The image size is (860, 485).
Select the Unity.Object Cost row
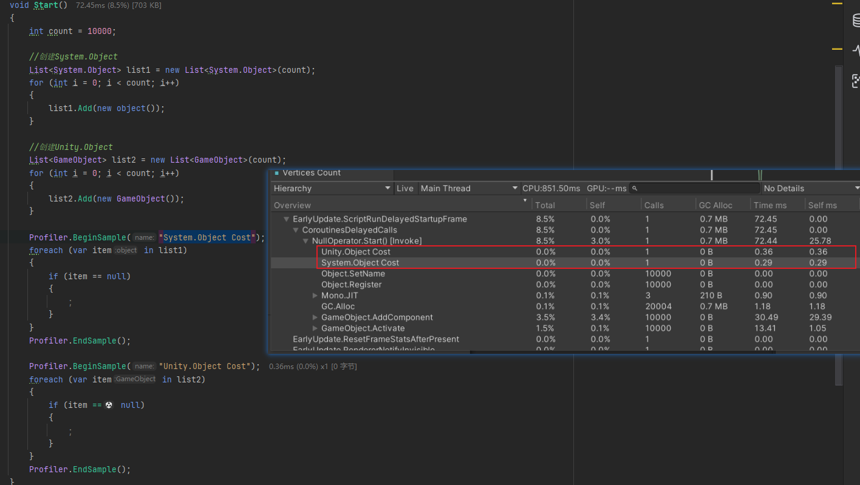[x=356, y=252]
